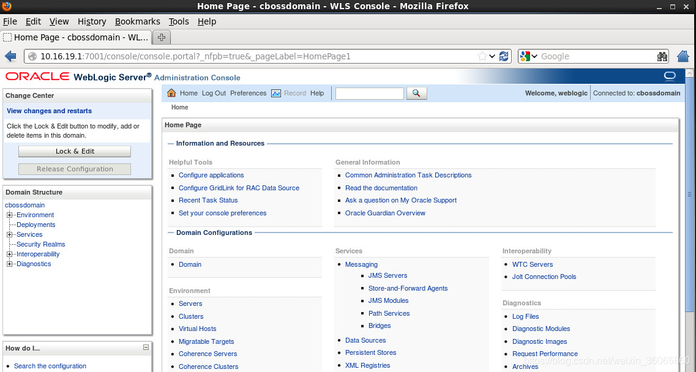Click the Oracle logo in header

click(x=37, y=77)
